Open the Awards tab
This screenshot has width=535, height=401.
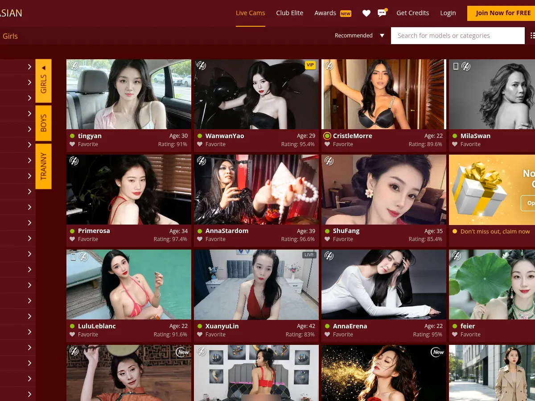pos(325,13)
